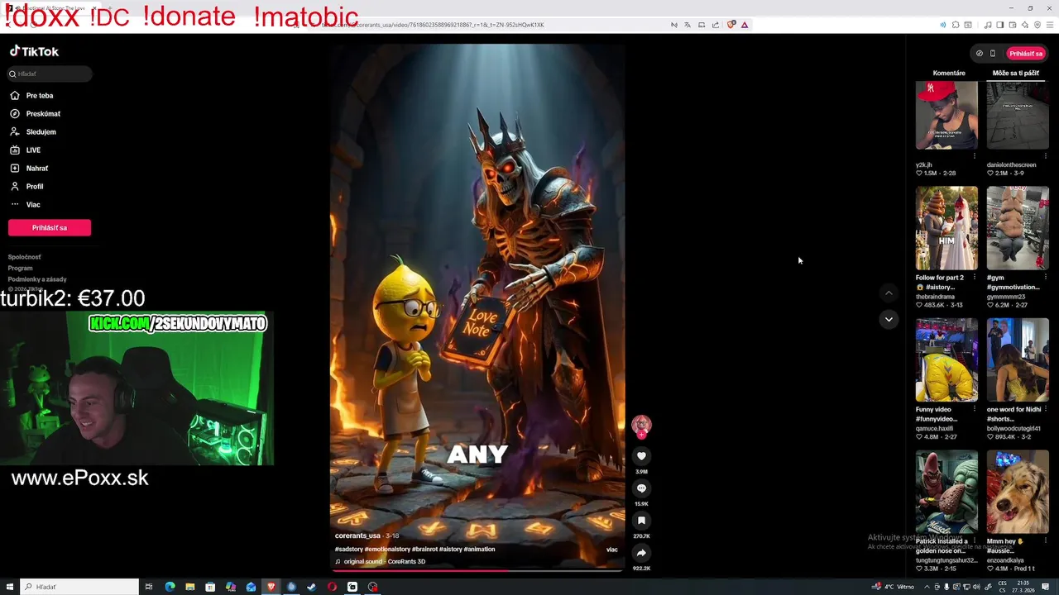
Task: Like the video with heart icon
Action: 641,456
